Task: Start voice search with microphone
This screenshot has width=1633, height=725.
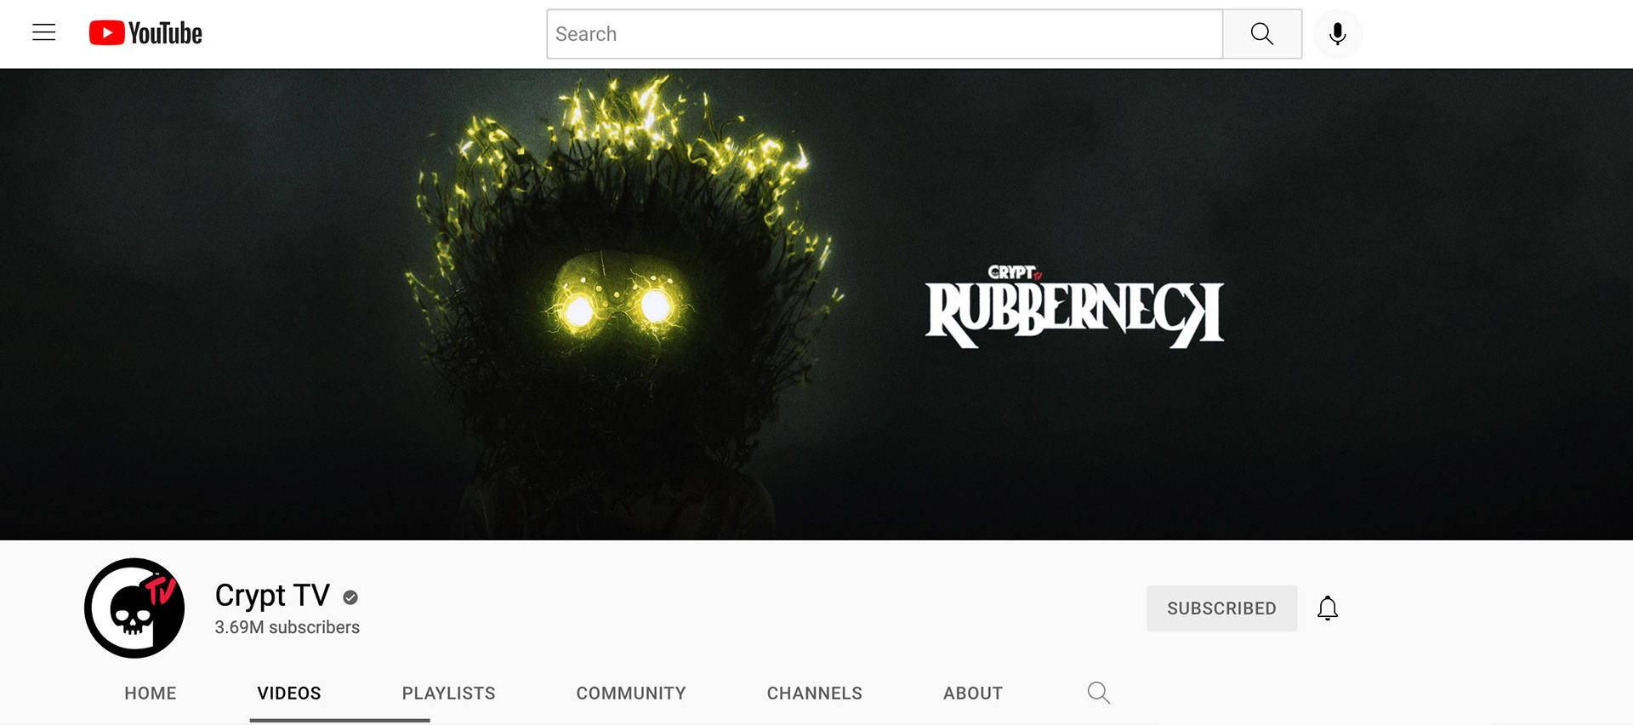Action: tap(1338, 34)
